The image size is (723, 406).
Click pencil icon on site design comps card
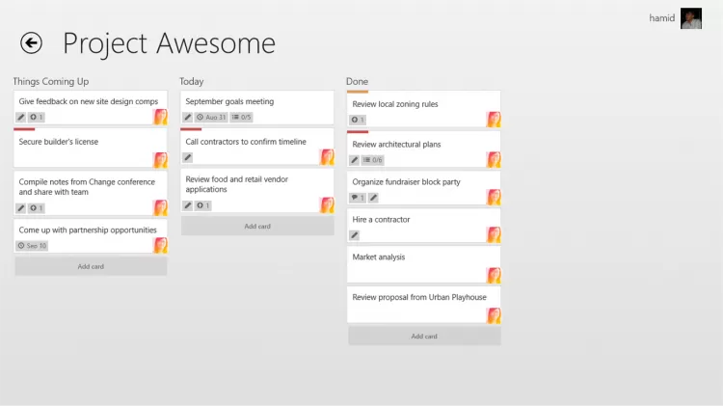21,118
